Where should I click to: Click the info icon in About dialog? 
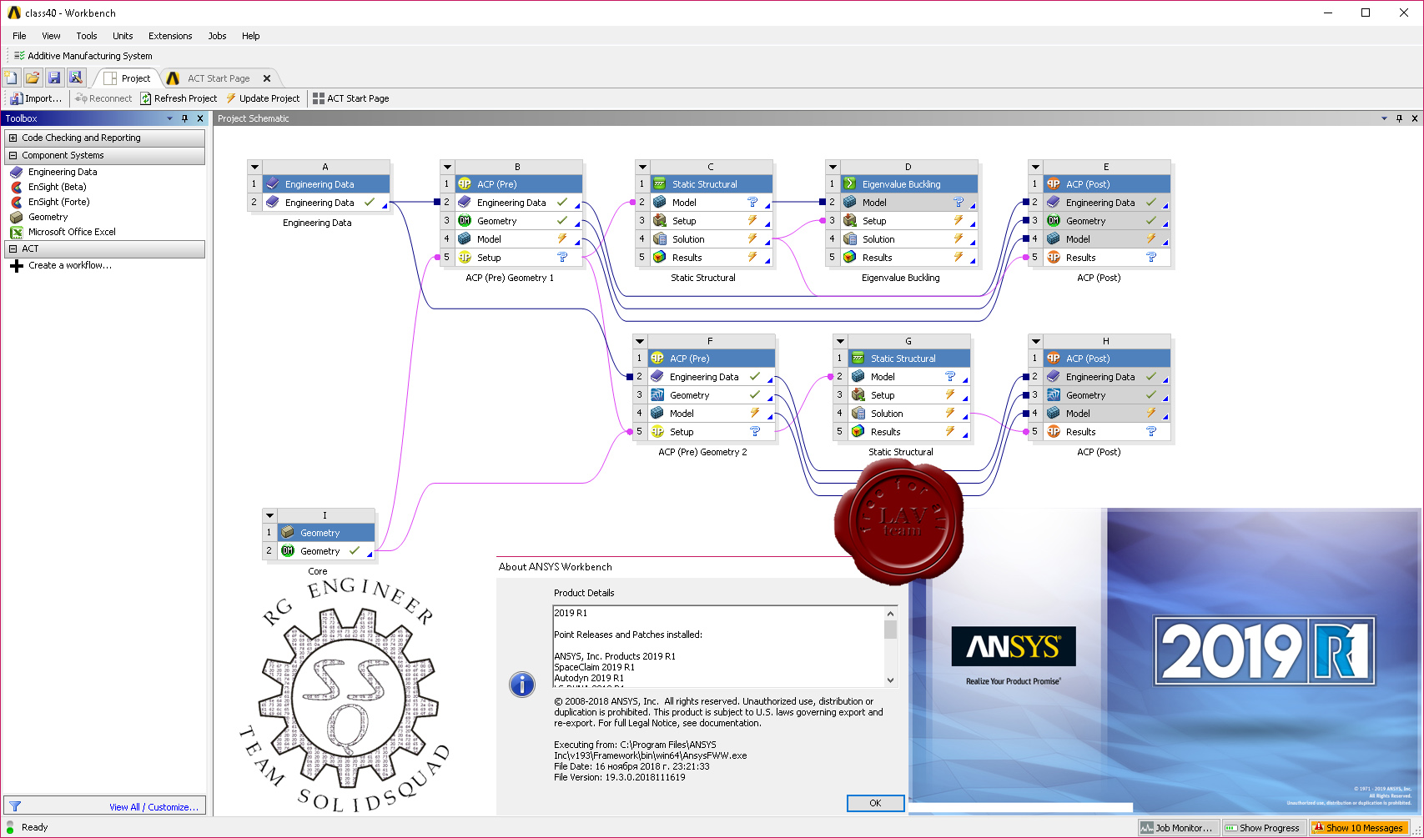[522, 685]
